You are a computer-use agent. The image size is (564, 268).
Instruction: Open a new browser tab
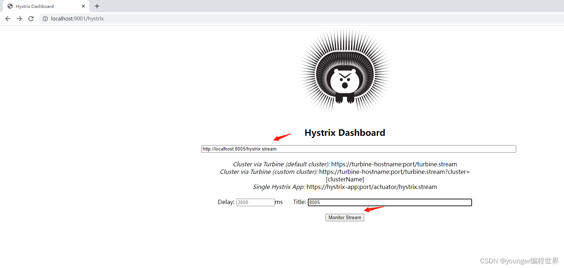(97, 6)
